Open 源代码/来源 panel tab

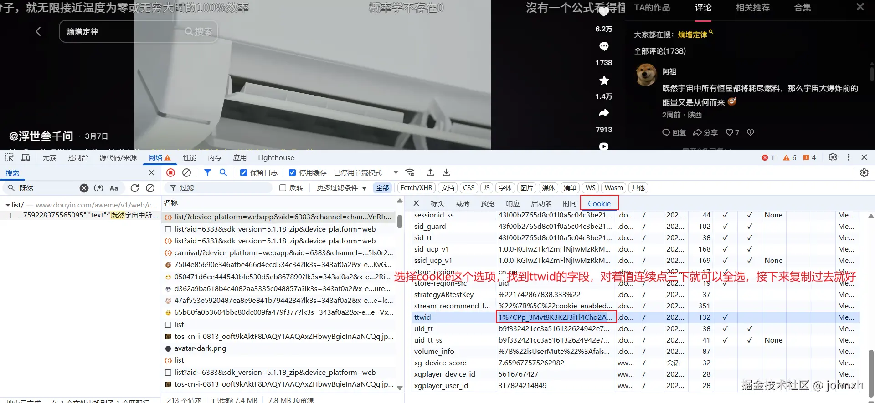(x=118, y=157)
